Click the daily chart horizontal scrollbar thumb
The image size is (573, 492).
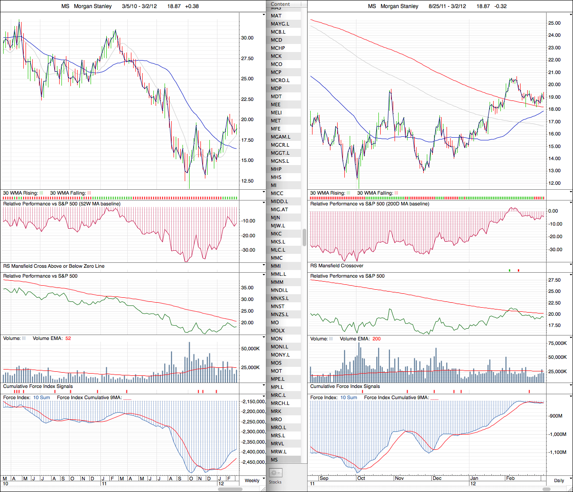[546, 489]
